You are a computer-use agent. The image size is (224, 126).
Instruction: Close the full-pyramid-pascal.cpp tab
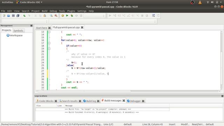click(82, 27)
